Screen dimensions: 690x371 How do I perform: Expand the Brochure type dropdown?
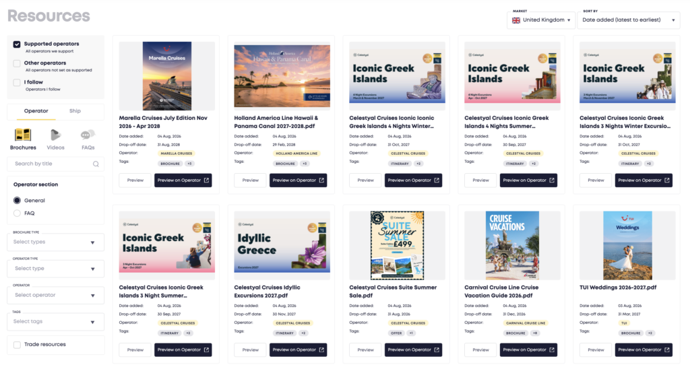[55, 242]
